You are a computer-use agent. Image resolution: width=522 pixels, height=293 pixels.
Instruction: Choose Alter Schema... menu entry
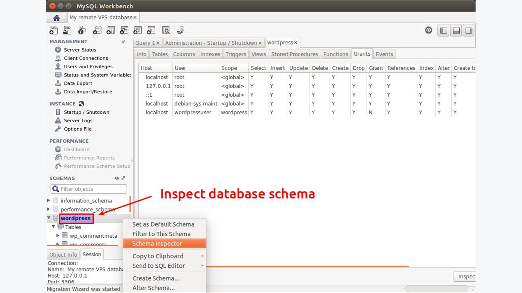(x=164, y=288)
